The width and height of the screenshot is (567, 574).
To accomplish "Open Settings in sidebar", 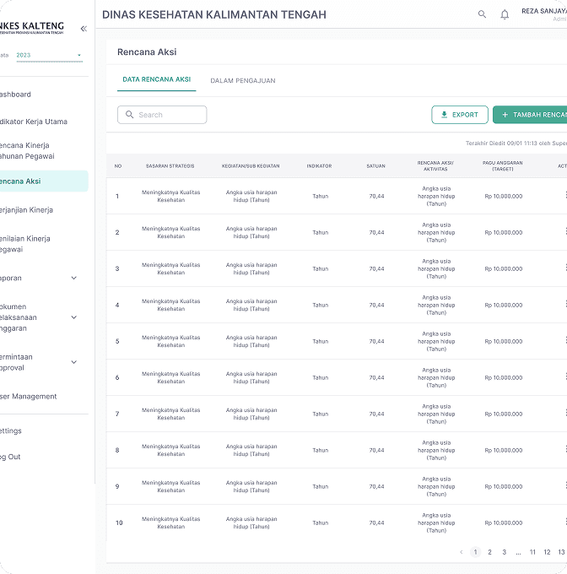I will click(x=11, y=430).
